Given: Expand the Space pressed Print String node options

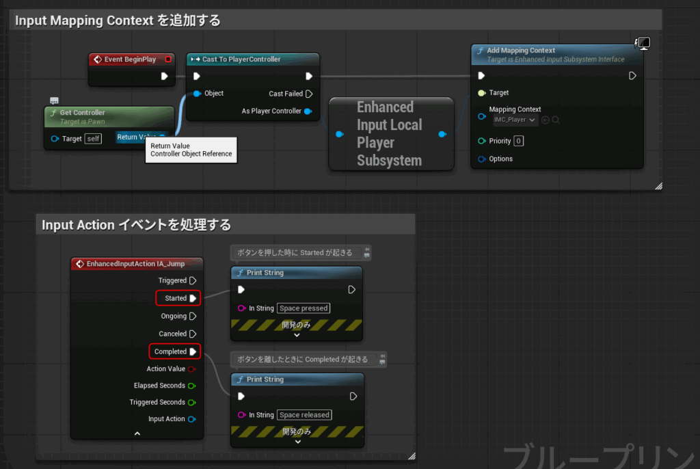Looking at the screenshot, I should coord(297,335).
